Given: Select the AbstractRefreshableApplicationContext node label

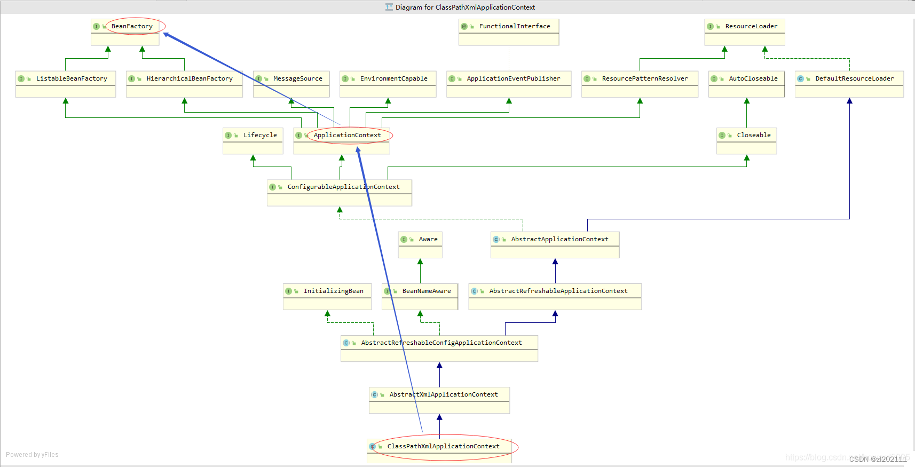Looking at the screenshot, I should coord(558,291).
